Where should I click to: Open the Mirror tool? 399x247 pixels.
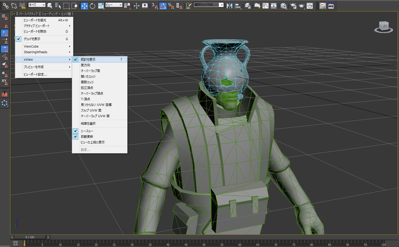pyautogui.click(x=229, y=6)
